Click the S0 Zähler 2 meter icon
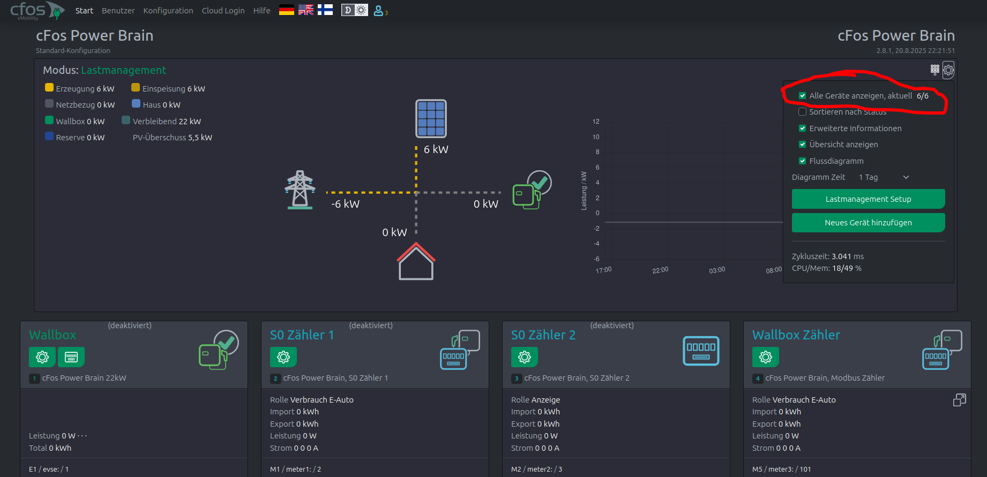 [x=701, y=351]
